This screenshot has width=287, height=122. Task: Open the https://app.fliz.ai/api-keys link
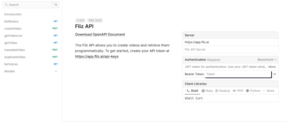point(97,57)
